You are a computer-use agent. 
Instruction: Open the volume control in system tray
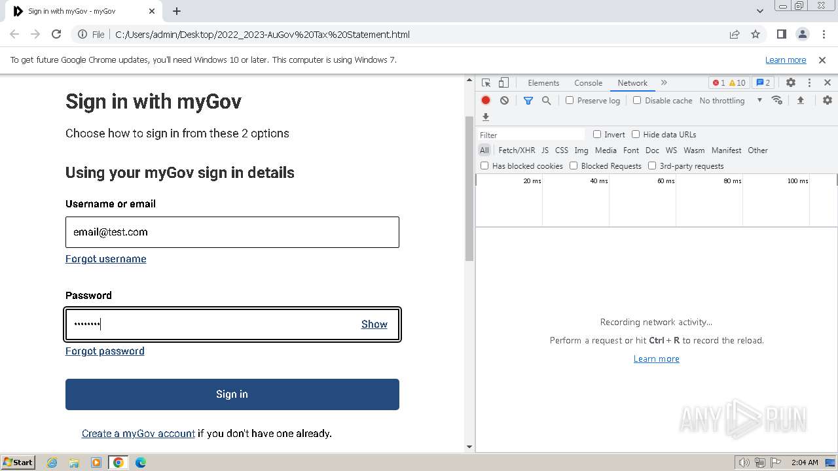pos(744,462)
